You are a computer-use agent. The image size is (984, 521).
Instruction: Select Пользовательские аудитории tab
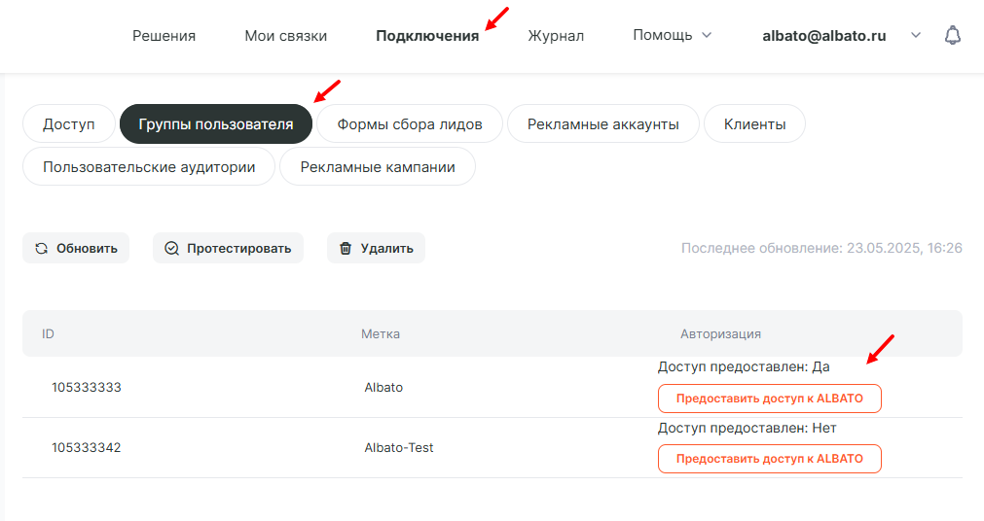[x=149, y=166]
